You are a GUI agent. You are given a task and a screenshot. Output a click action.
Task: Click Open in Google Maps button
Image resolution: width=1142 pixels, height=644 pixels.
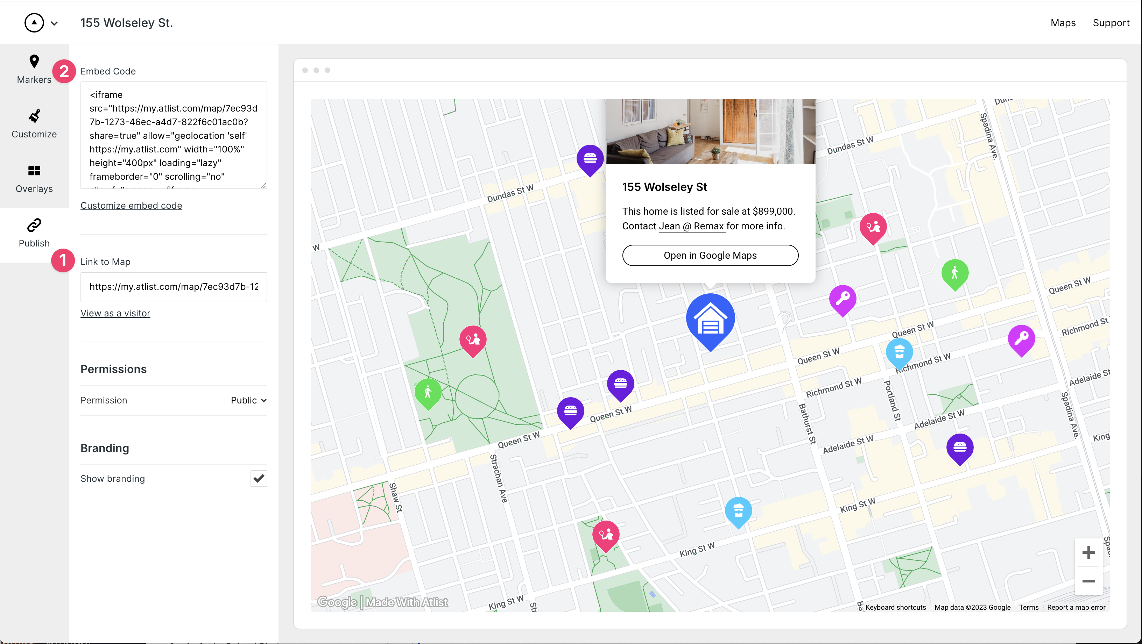point(710,255)
